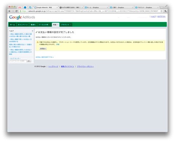
Task: Switch to the browser tab left of ホーム - Dropbox
Action: point(71,8)
